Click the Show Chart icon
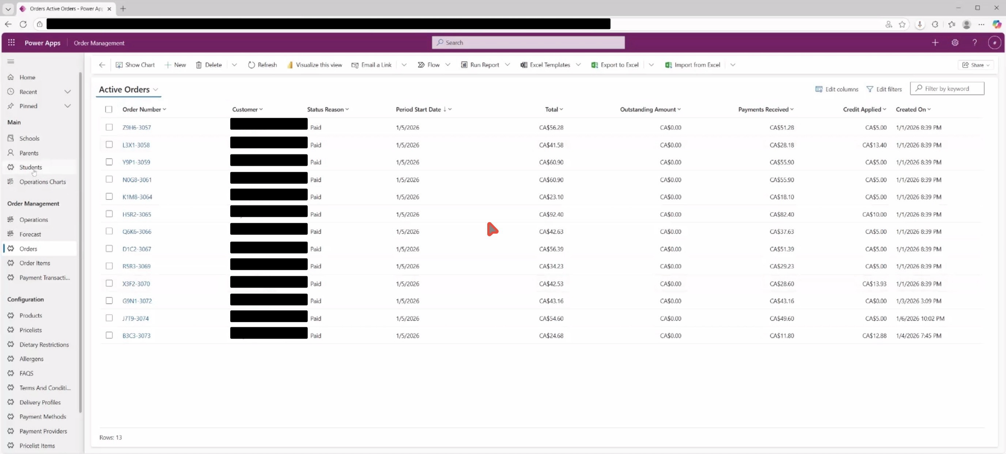The width and height of the screenshot is (1006, 454). tap(119, 65)
